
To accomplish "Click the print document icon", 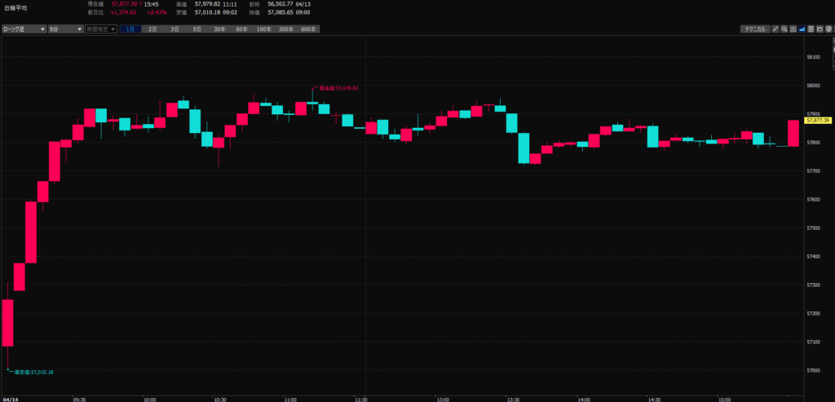I will [x=811, y=29].
